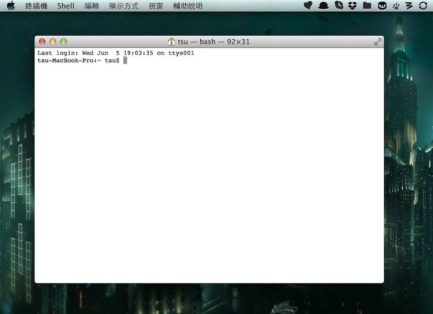Open the 顯示方式 menu
The image size is (433, 314).
(x=123, y=6)
